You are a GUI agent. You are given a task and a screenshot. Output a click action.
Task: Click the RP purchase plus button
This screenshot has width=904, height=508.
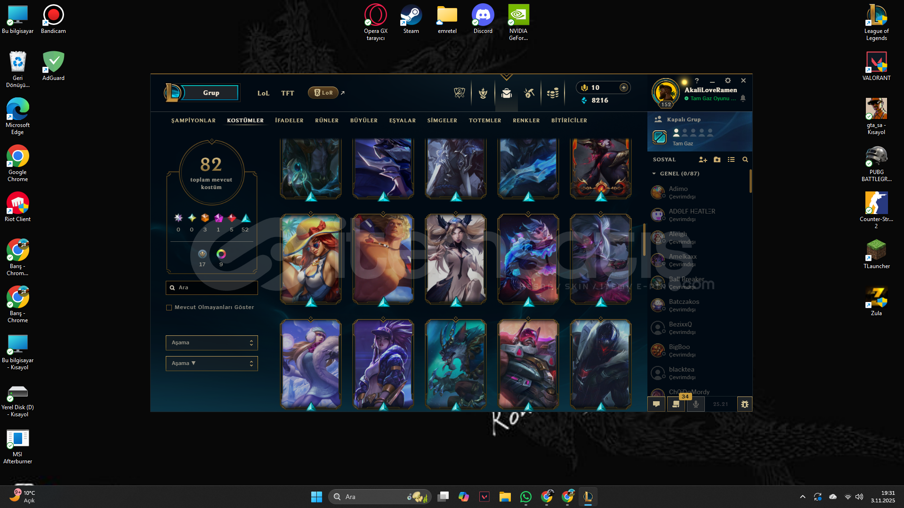[623, 87]
